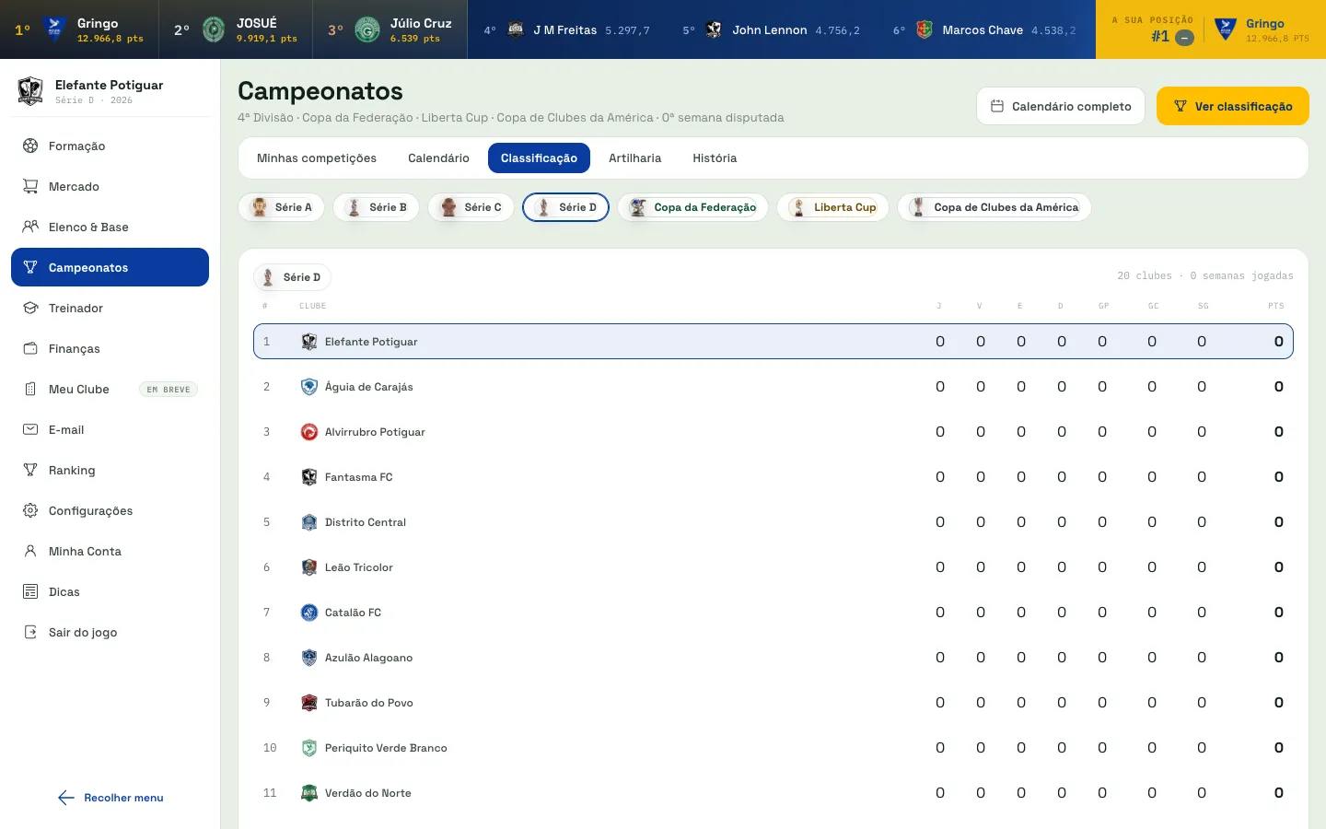This screenshot has width=1326, height=829.
Task: Open Ranking trophy icon
Action: pos(30,470)
